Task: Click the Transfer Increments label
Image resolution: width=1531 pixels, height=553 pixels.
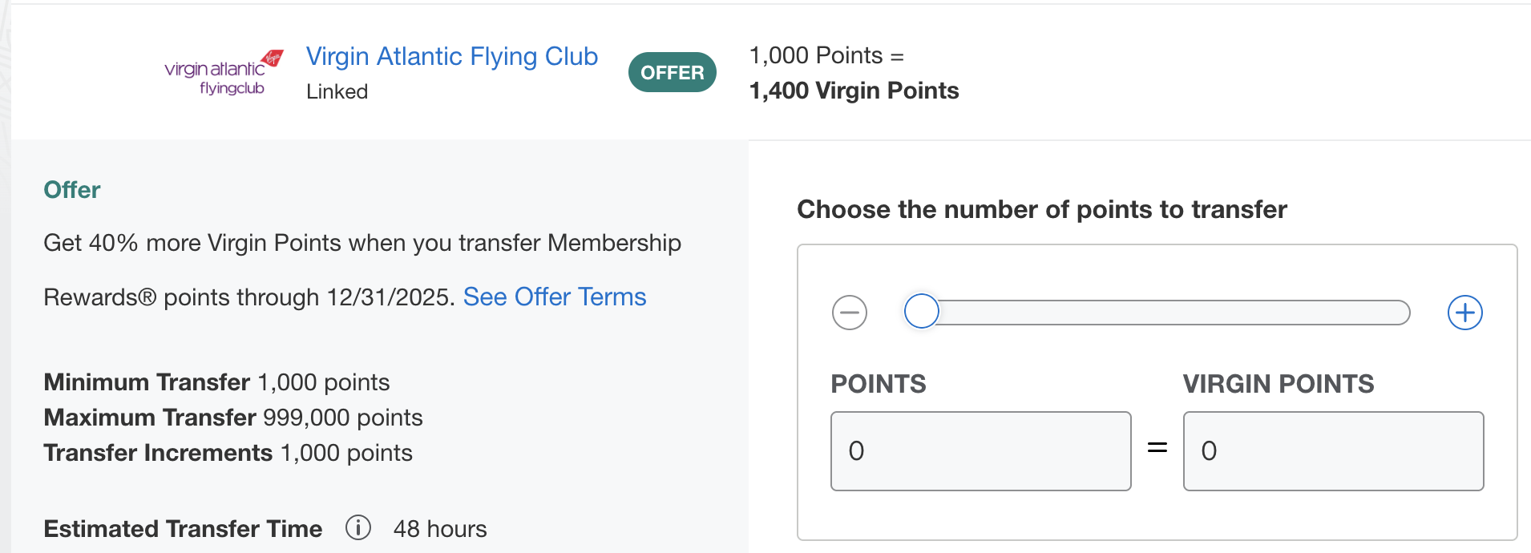Action: tap(158, 453)
